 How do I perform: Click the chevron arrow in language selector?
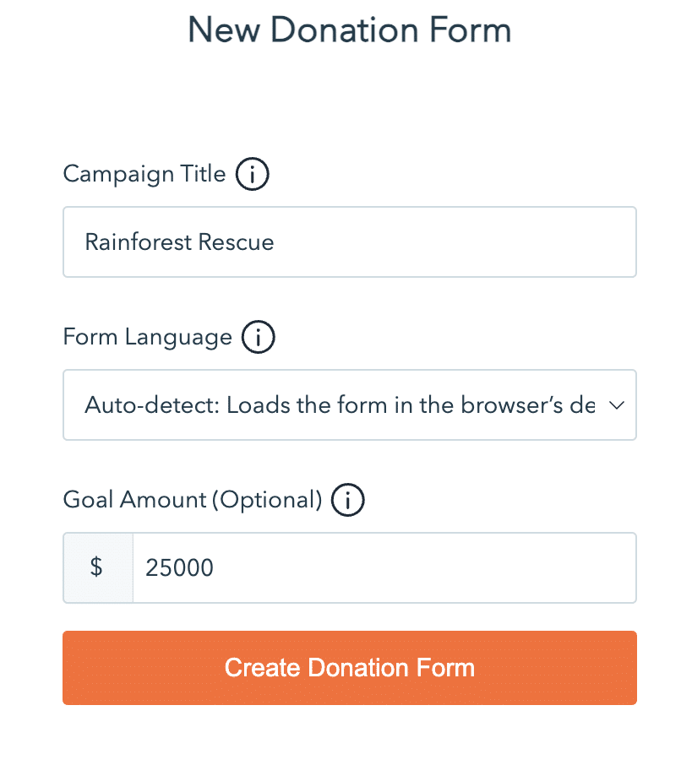pyautogui.click(x=617, y=405)
